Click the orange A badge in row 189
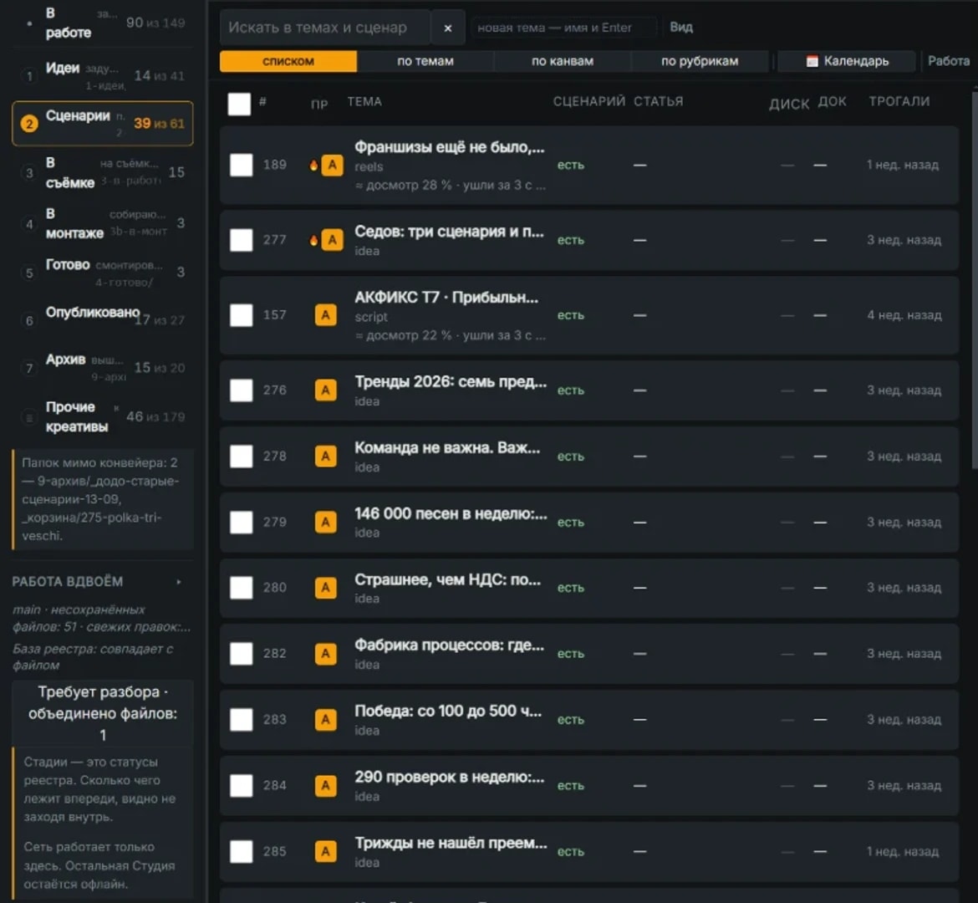Viewport: 978px width, 903px height. (x=332, y=166)
